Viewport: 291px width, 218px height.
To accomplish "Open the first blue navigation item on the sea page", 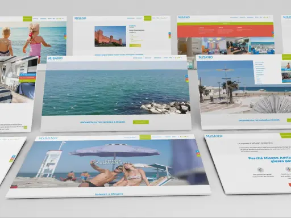I will coord(138,58).
